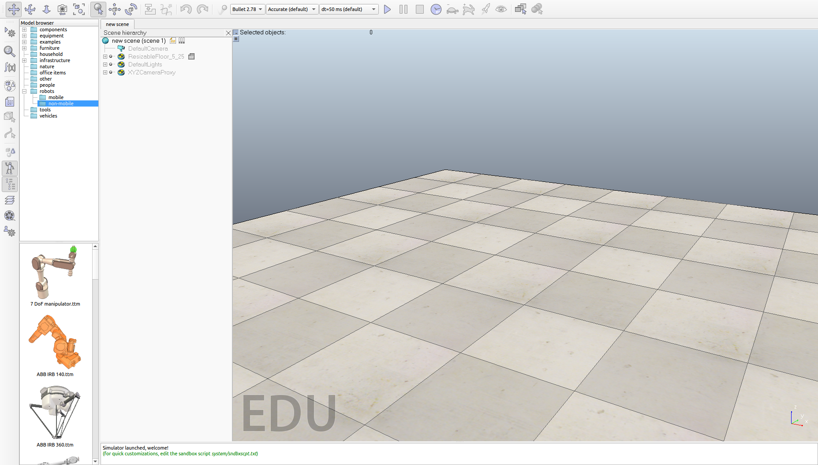Screen dimensions: 818x465
Task: Open the scene object properties dialog
Action: [10, 52]
